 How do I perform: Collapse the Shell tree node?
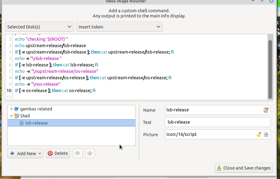click(11, 116)
